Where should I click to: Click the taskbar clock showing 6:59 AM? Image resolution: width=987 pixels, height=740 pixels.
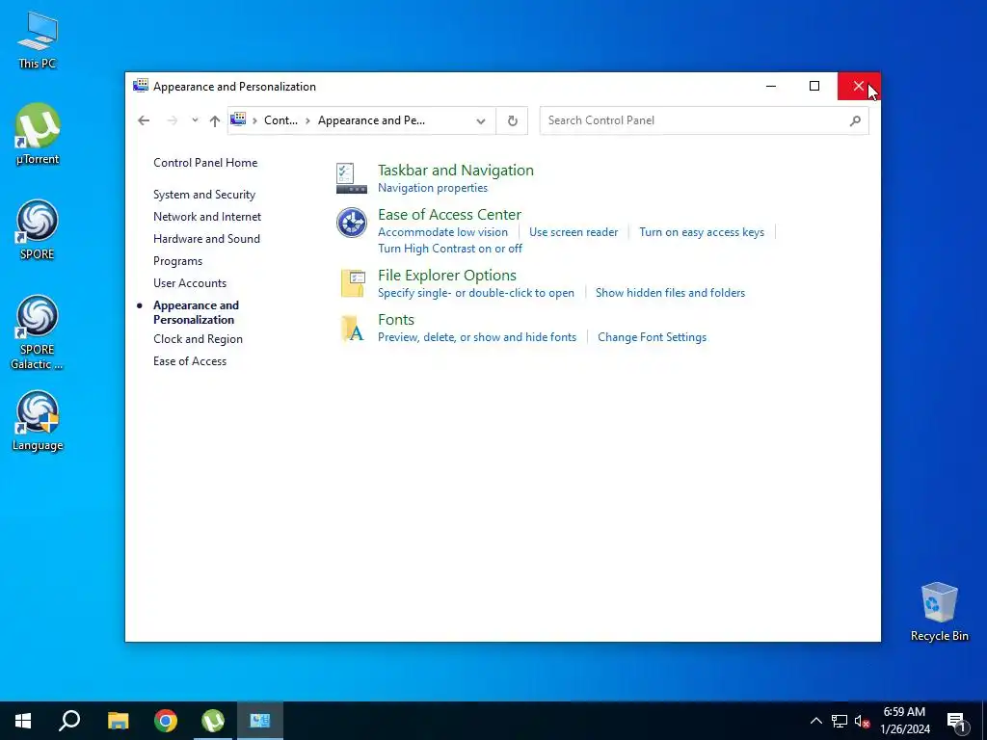[904, 721]
